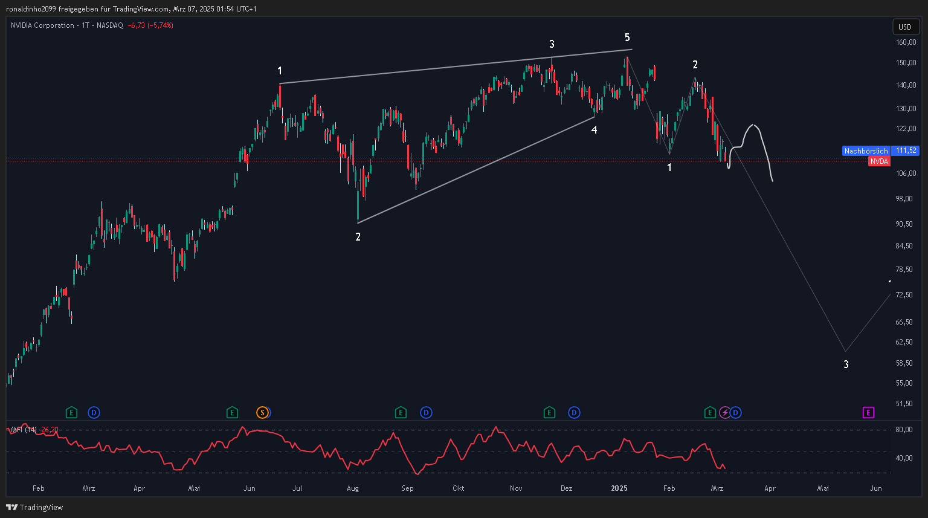
Task: Click the earnings E marker in late February 2025
Action: pos(710,413)
